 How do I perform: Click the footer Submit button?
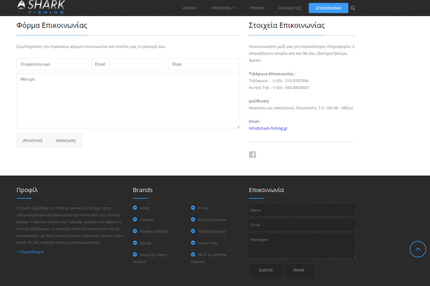click(266, 270)
